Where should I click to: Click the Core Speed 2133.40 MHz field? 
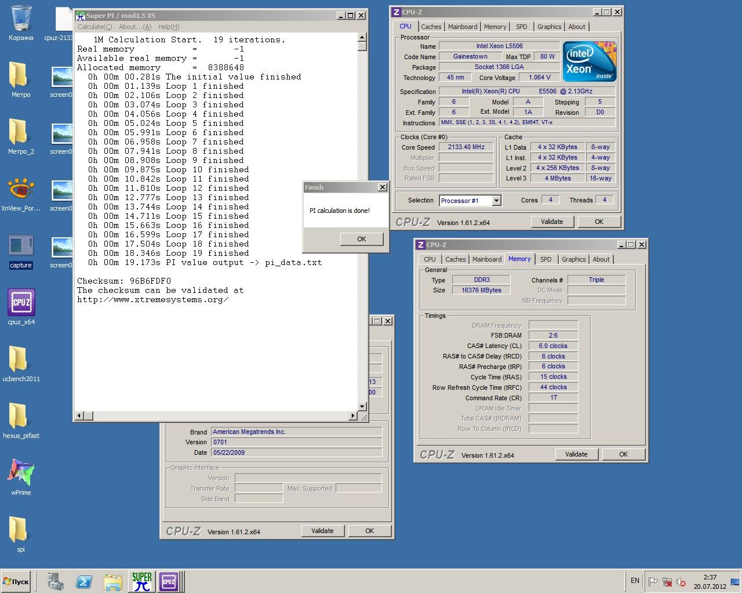pyautogui.click(x=466, y=147)
